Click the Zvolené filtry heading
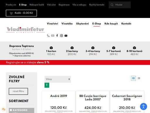The width and height of the screenshot is (150, 113). pos(17,79)
